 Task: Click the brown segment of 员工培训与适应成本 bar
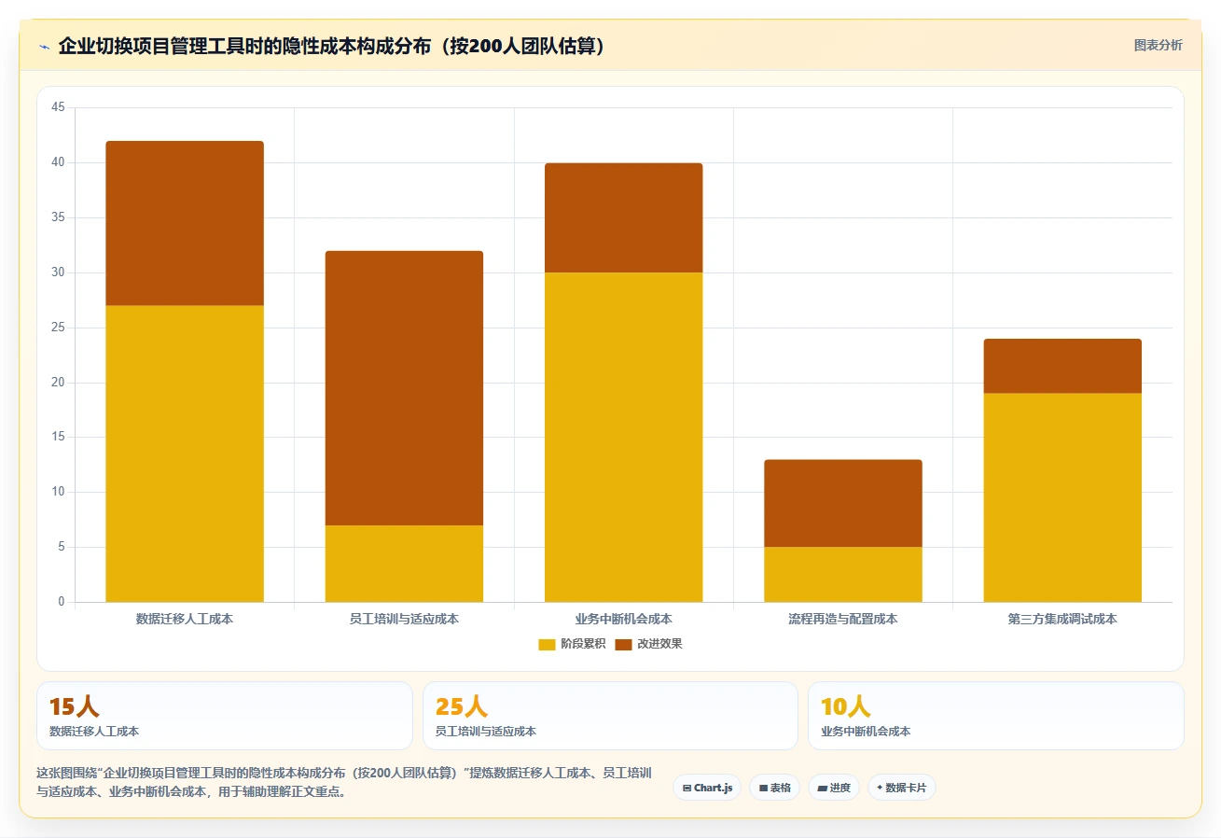pyautogui.click(x=404, y=388)
